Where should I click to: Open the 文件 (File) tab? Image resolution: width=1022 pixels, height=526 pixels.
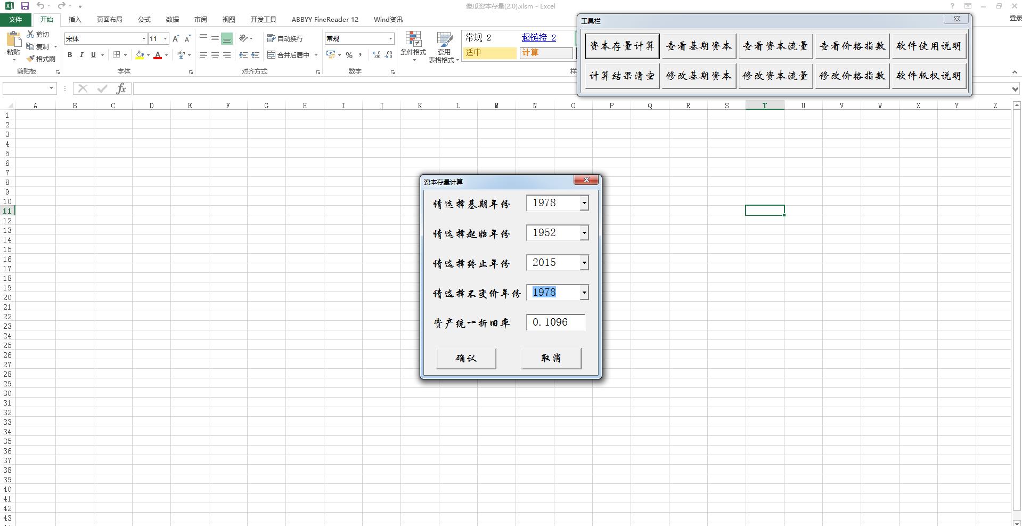[15, 20]
